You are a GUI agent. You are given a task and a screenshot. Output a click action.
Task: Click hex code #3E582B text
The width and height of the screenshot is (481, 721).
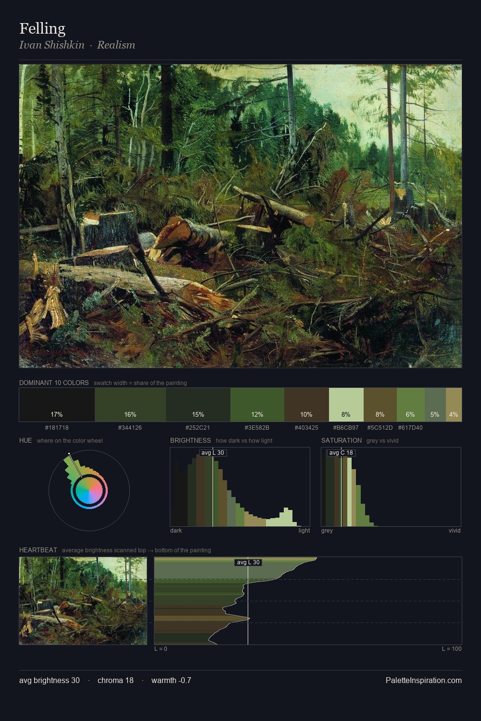point(257,427)
